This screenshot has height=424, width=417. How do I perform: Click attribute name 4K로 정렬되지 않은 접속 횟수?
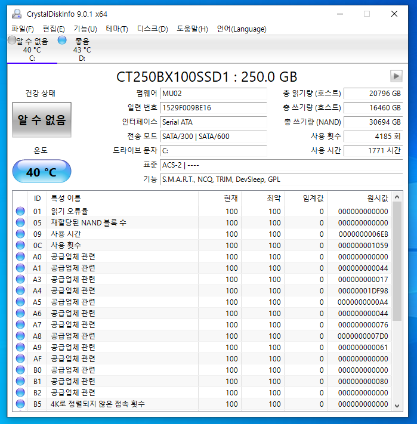(98, 404)
